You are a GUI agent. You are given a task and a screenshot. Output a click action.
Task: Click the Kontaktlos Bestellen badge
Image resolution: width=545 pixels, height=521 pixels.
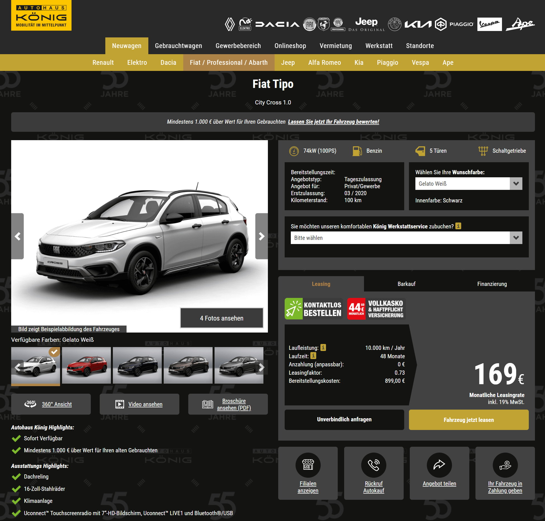pos(313,309)
